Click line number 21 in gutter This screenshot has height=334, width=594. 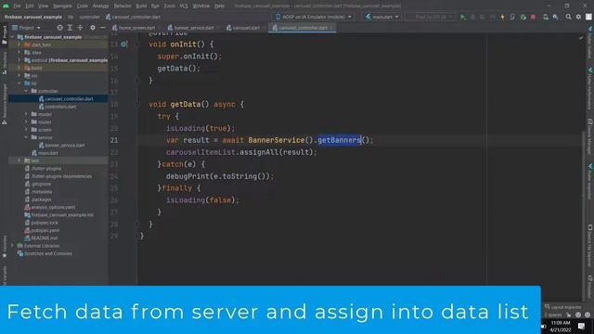click(114, 140)
